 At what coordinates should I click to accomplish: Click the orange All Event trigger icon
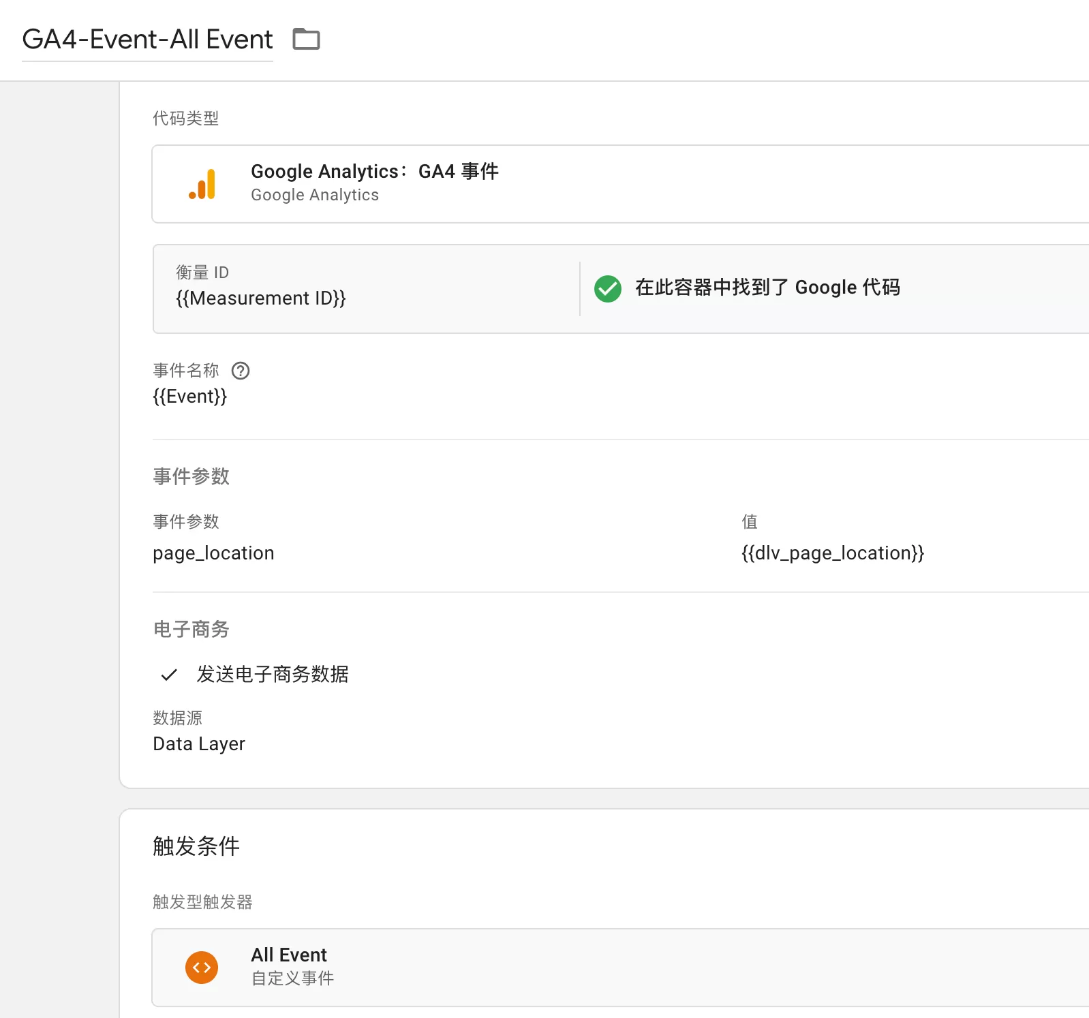[202, 968]
